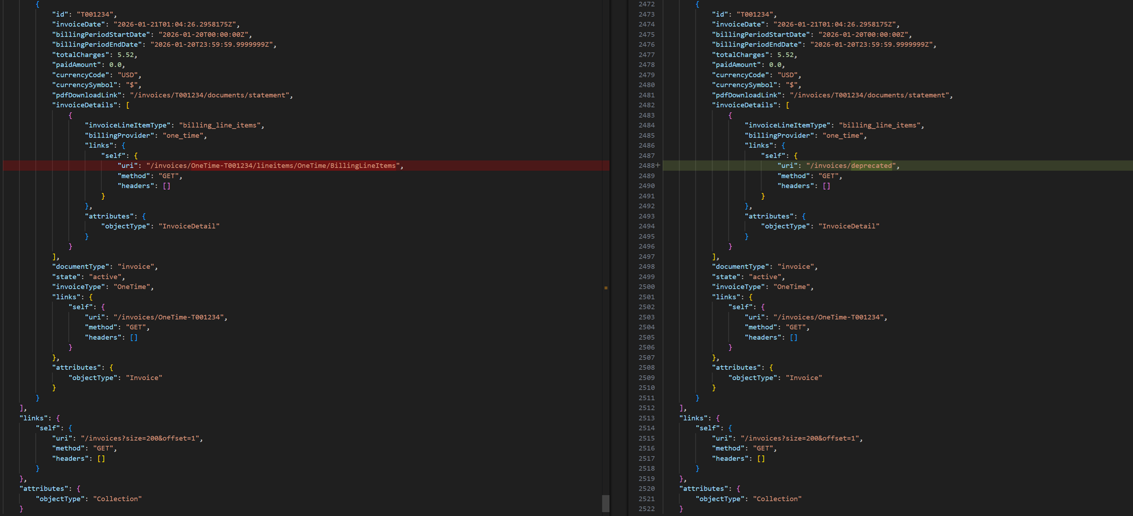This screenshot has width=1133, height=516.
Task: Select line number 2497
Action: (647, 257)
